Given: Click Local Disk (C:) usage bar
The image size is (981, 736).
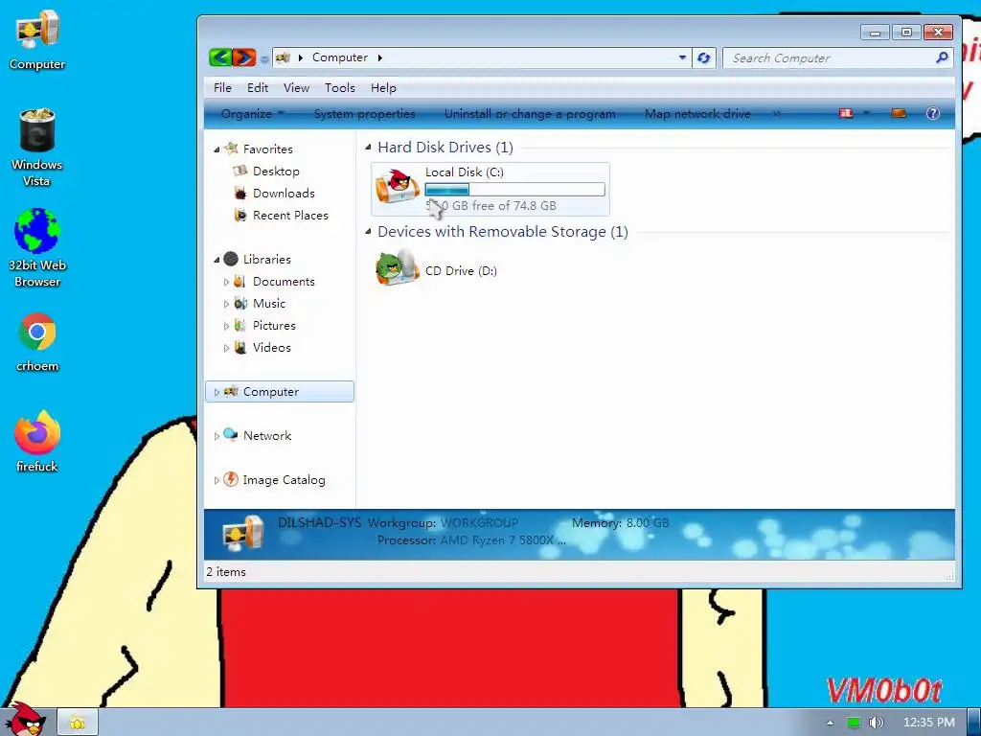Looking at the screenshot, I should (514, 189).
